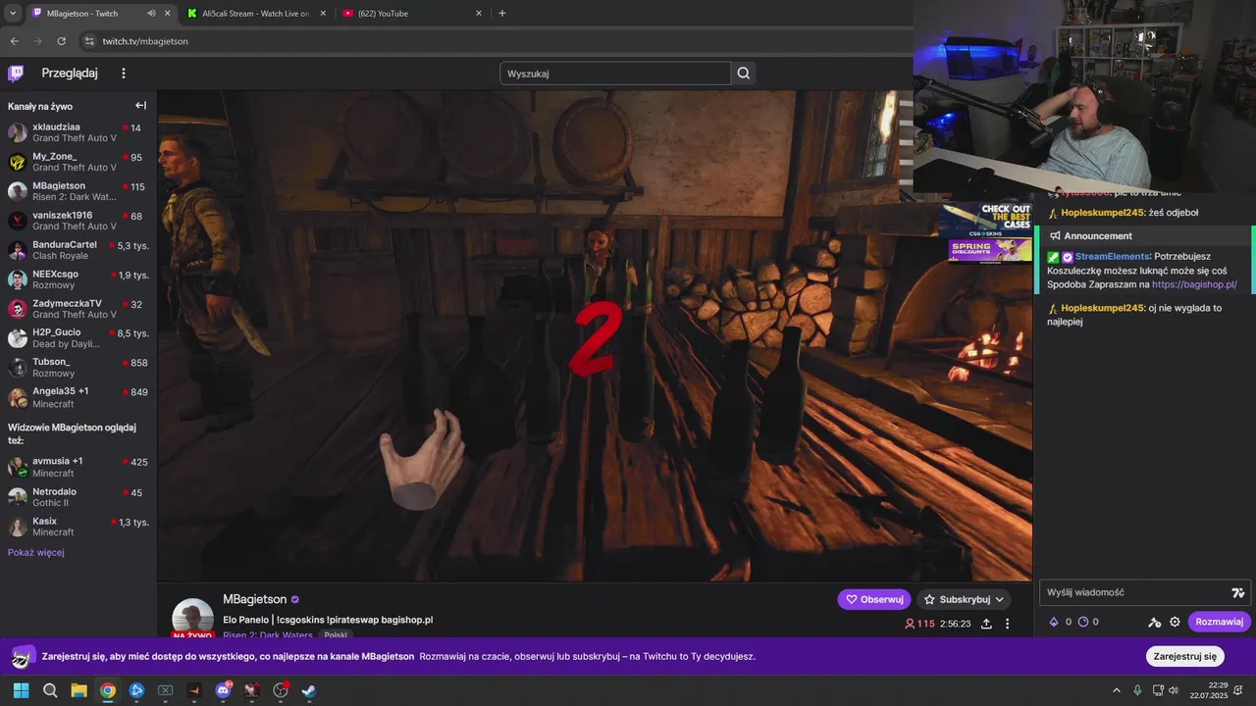This screenshot has width=1256, height=706.
Task: Click the Polski language tag
Action: click(336, 635)
